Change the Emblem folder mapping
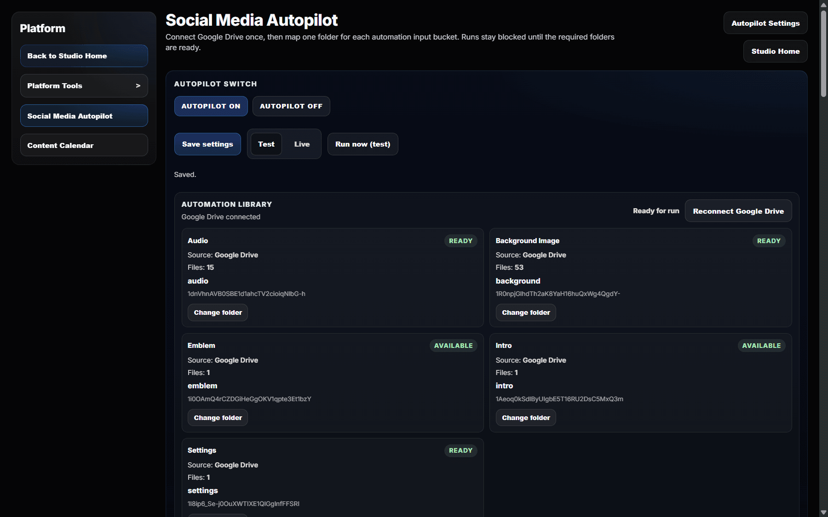The image size is (828, 517). (x=217, y=417)
